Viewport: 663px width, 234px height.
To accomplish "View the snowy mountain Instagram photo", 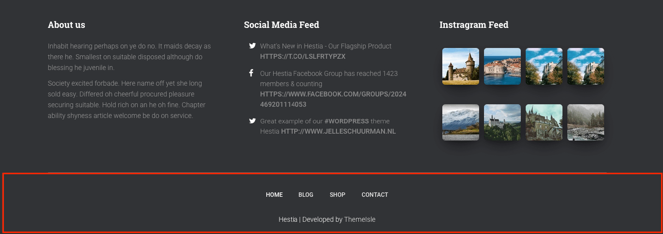I will [460, 122].
